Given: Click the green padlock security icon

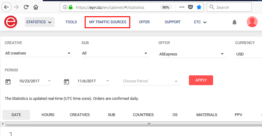Looking at the screenshot, I should pos(71,7).
